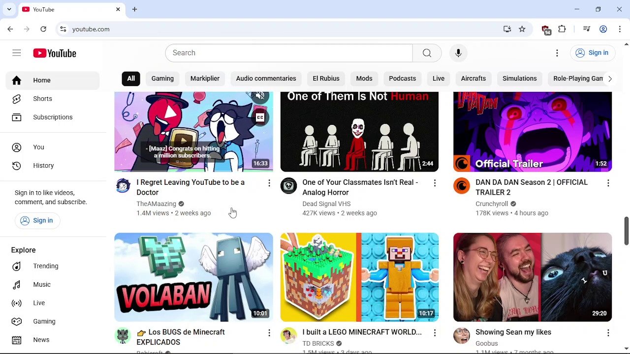Screen dimensions: 630x354
Task: Open the One of Them Is Not Human thumbnail
Action: 359,132
